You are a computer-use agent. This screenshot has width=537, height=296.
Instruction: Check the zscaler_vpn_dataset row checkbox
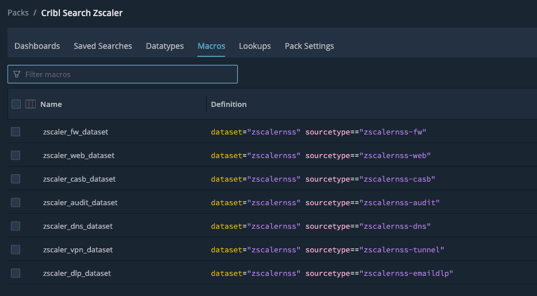[16, 249]
